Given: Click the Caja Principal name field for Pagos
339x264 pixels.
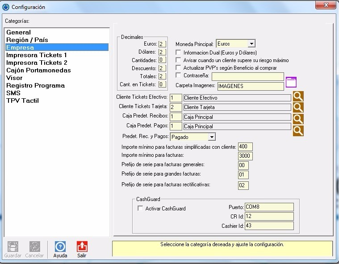Looking at the screenshot, I should coord(237,126).
